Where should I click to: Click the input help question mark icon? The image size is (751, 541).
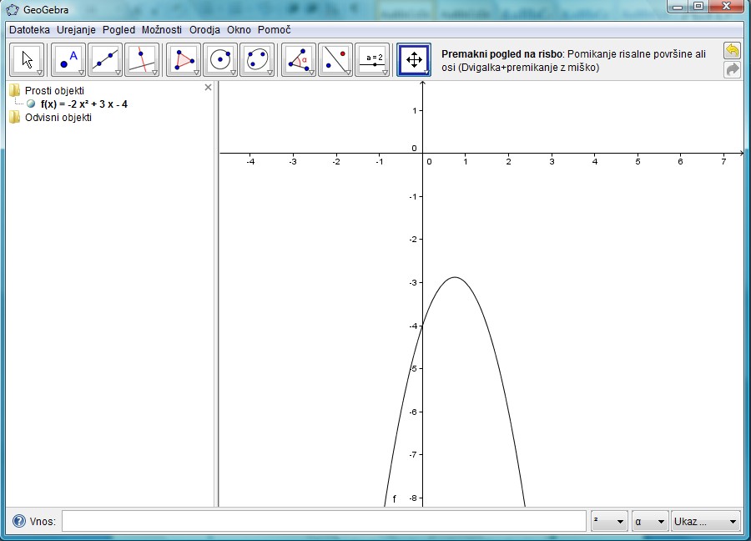[19, 522]
